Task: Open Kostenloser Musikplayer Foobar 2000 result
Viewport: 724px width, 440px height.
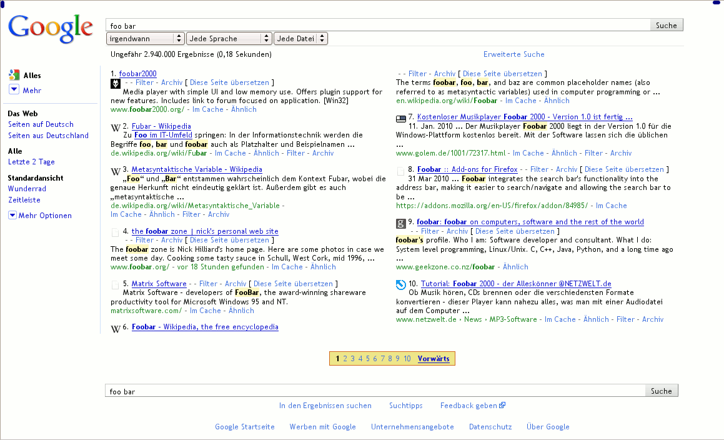Action: 525,117
